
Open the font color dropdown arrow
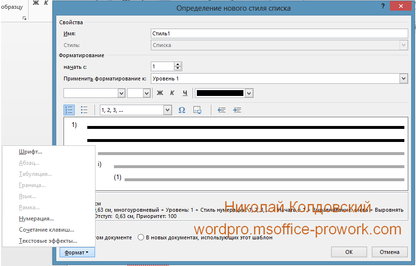point(249,93)
